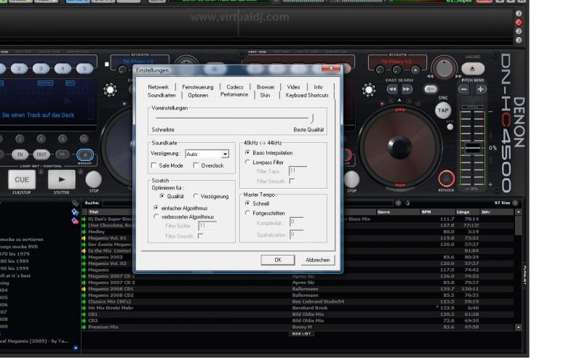
Task: Click hot cue button 2 on left deck
Action: (19, 68)
